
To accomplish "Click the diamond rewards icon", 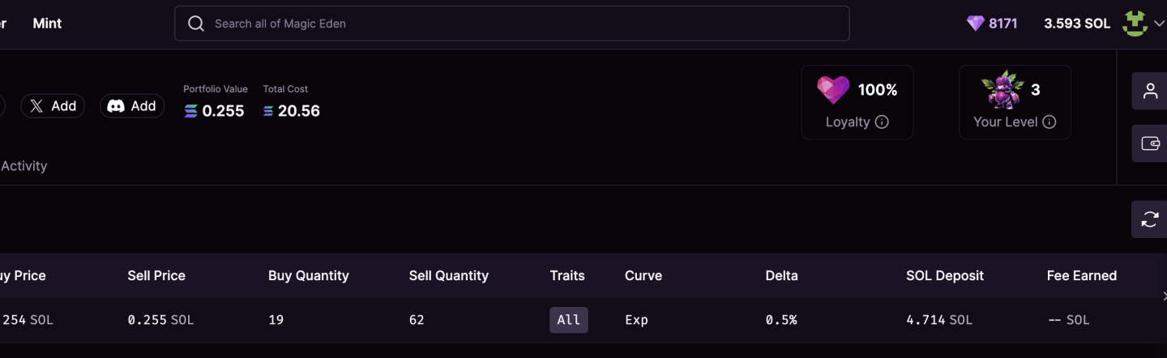I will (975, 23).
